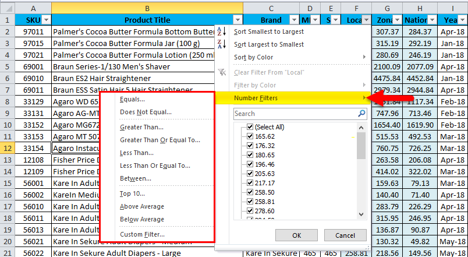The height and width of the screenshot is (257, 468).
Task: Click the value list scroll-down arrow
Action: (361, 214)
